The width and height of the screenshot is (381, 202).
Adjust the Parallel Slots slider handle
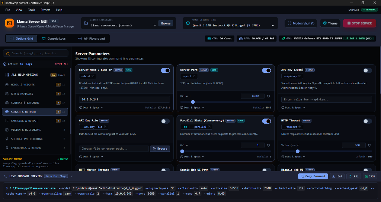tap(182, 151)
